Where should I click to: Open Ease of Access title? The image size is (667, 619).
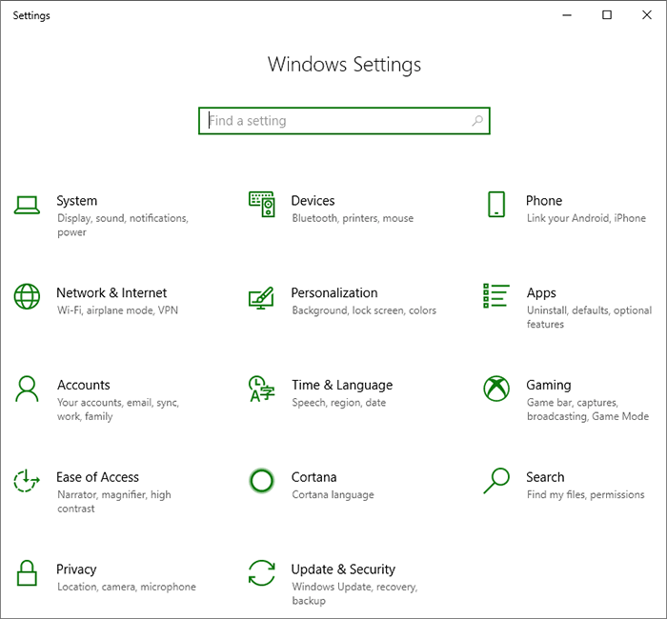tap(98, 477)
